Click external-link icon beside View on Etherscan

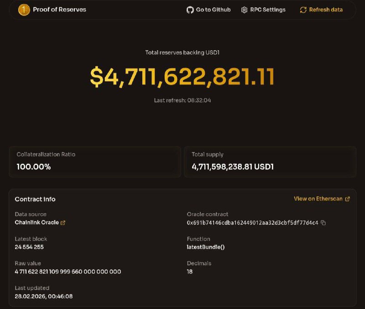coord(347,199)
